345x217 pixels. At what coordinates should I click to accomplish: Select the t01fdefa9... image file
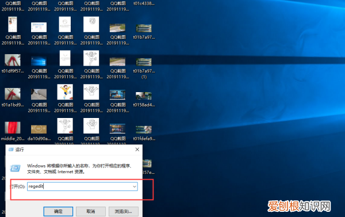(x=144, y=133)
